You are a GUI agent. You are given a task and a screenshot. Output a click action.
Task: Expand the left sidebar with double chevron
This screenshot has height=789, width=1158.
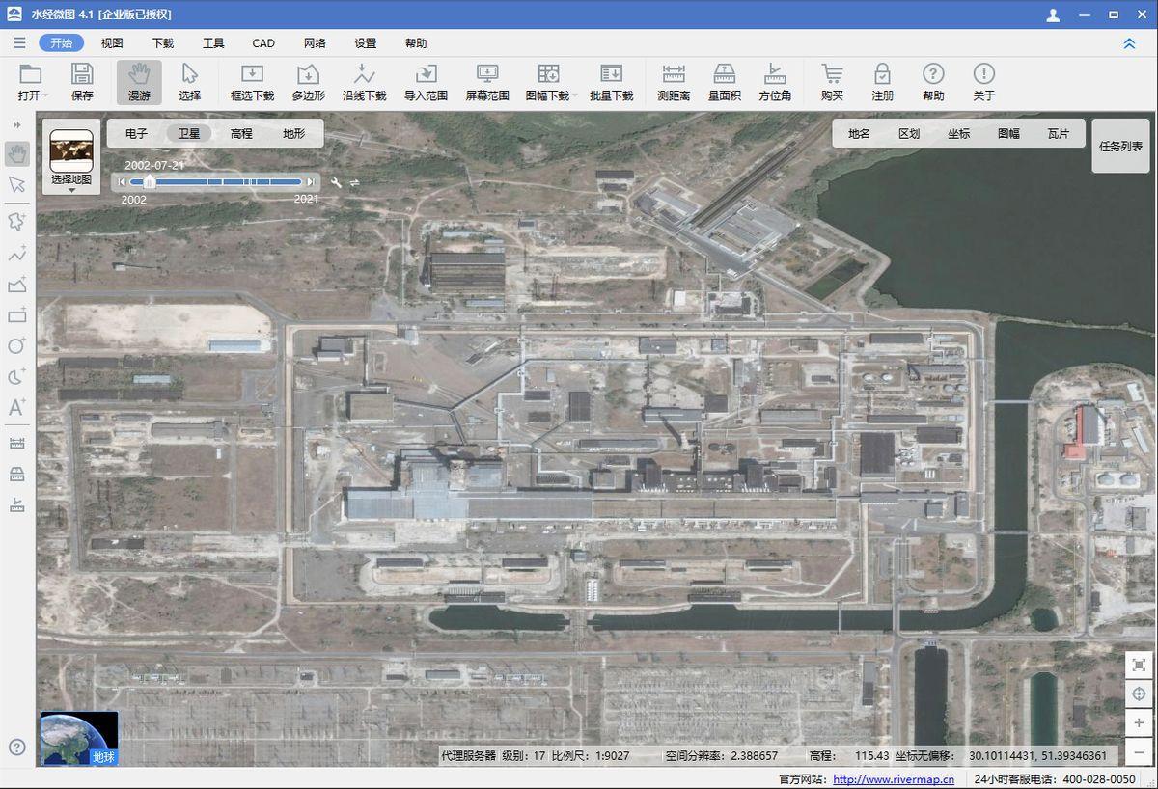(16, 125)
